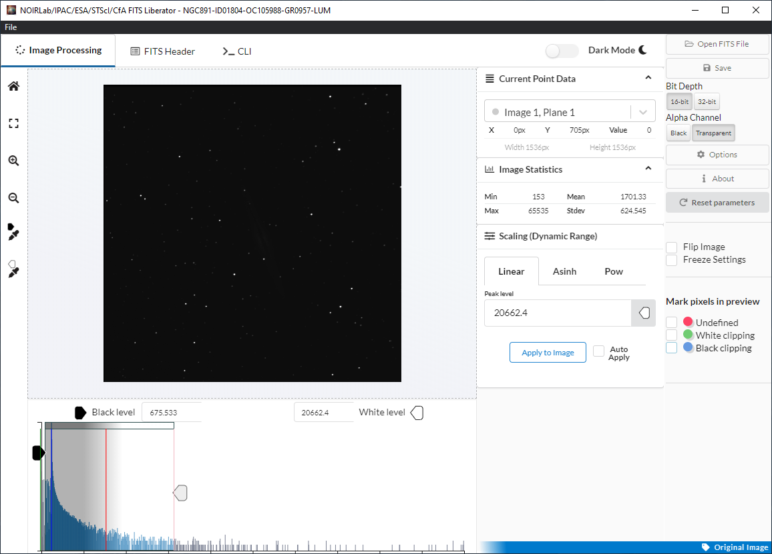Select the white level eyedropper tool
The height and width of the screenshot is (554, 772).
tap(13, 269)
